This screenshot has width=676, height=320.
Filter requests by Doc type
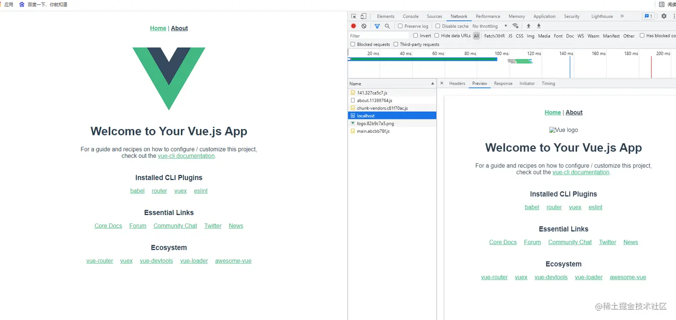tap(570, 36)
